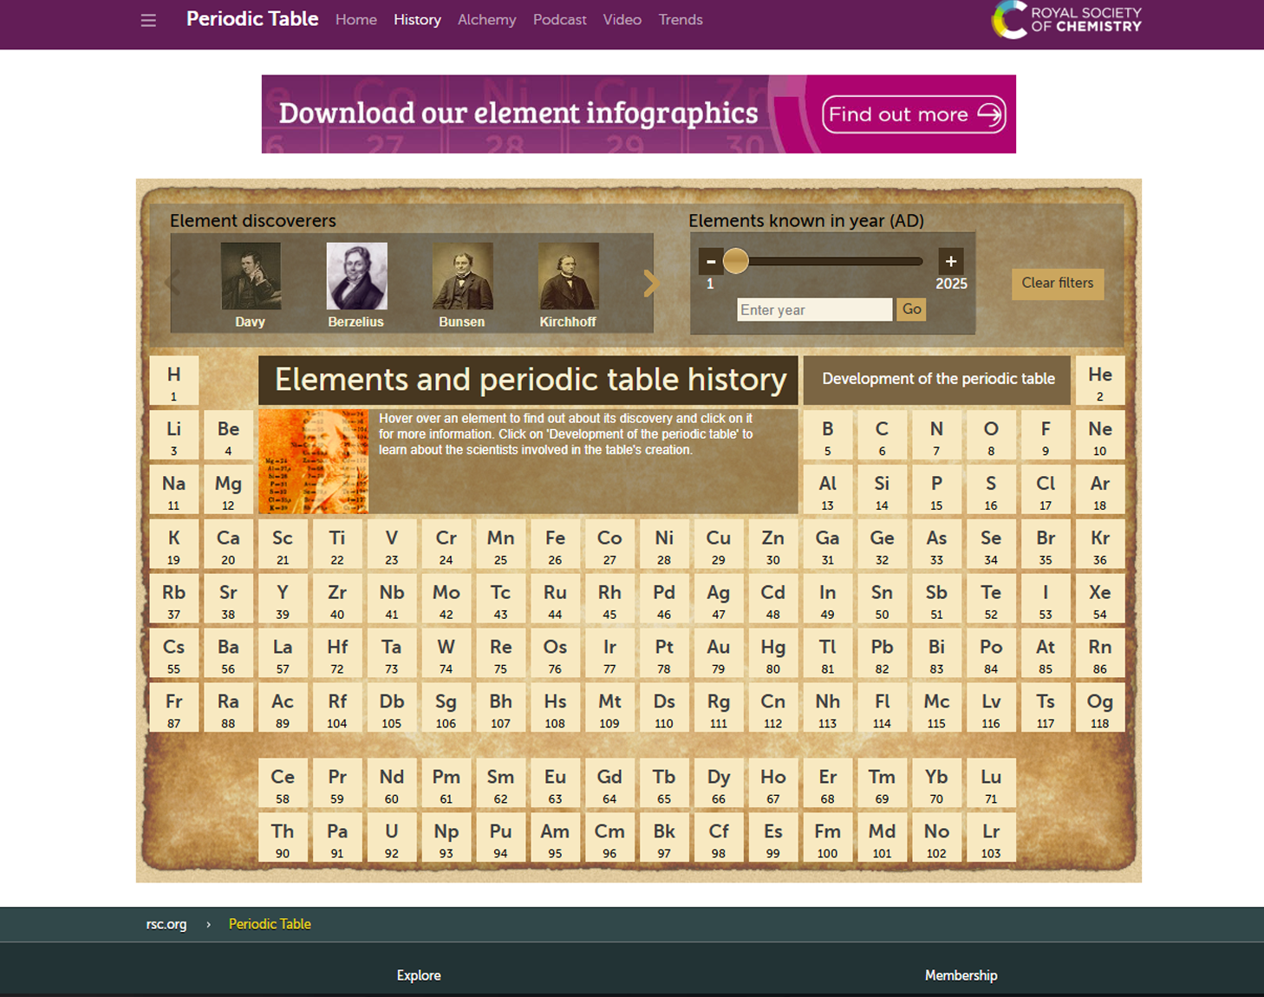Screen dimensions: 1264x997
Task: Select the Hydrogen element tile
Action: click(174, 381)
